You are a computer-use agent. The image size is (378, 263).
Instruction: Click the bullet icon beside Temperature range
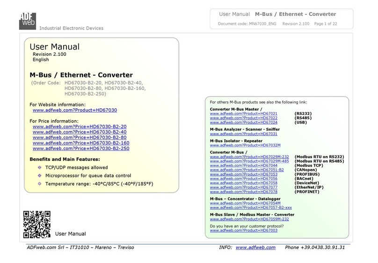tap(40, 184)
